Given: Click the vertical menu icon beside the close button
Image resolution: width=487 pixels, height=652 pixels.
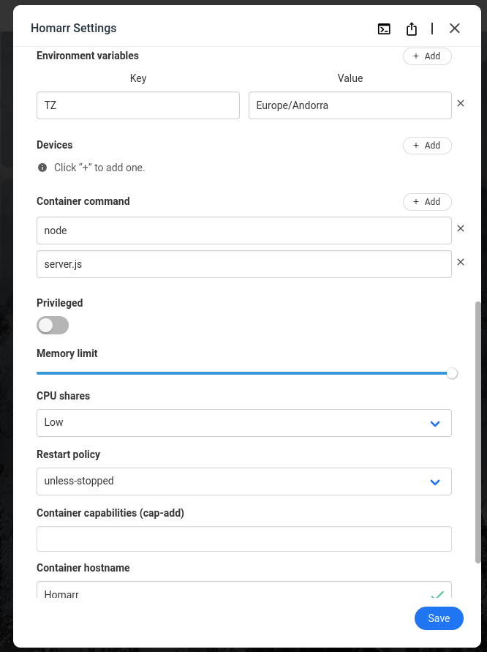Looking at the screenshot, I should click(431, 29).
